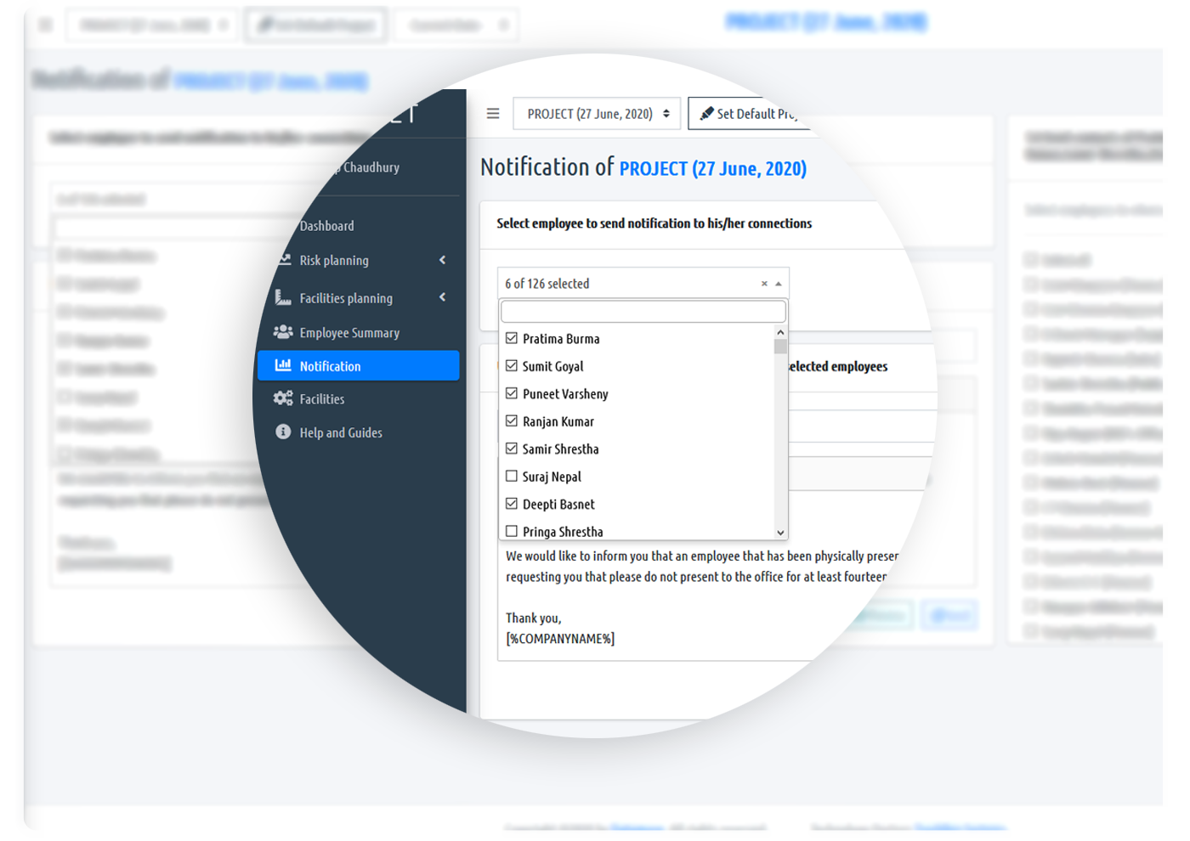This screenshot has height=841, width=1190.
Task: Uncheck the Pratima Burma checkbox
Action: pos(512,338)
